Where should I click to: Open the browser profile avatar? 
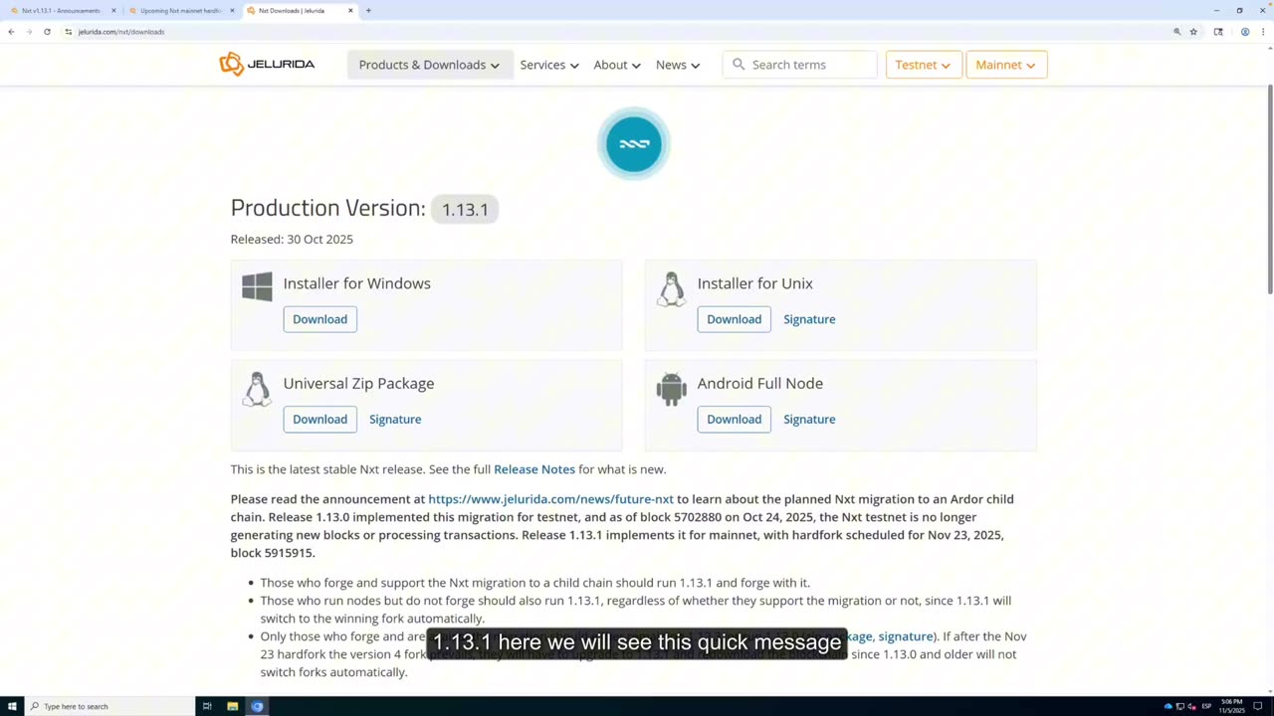[1245, 32]
